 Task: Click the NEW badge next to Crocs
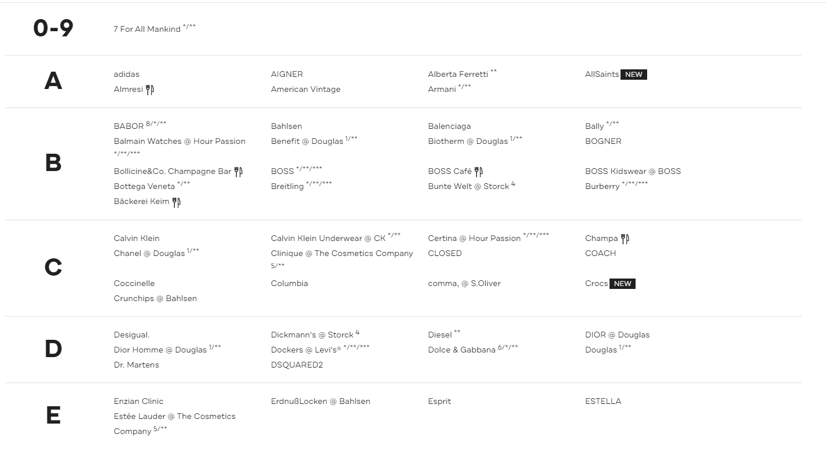622,284
